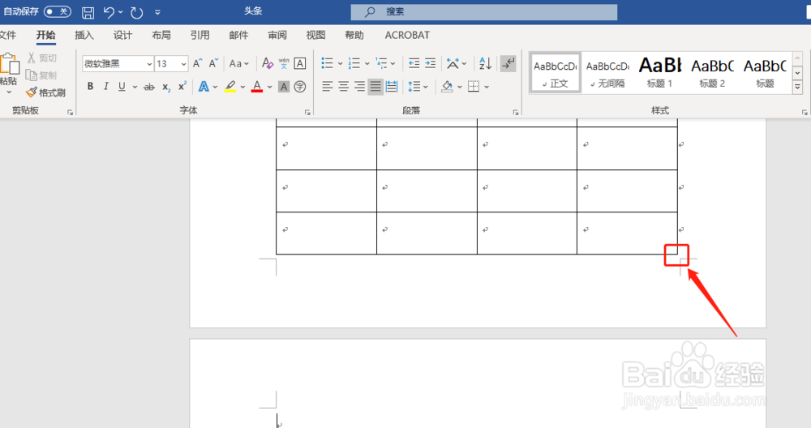Apply bullet list
811x428 pixels.
[x=327, y=63]
